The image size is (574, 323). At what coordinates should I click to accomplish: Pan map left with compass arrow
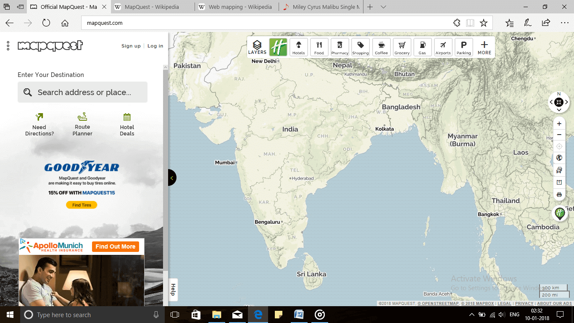point(551,102)
